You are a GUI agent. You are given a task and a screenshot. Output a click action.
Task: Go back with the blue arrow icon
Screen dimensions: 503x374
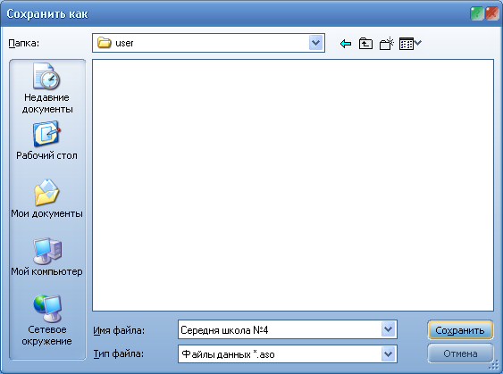[x=346, y=43]
